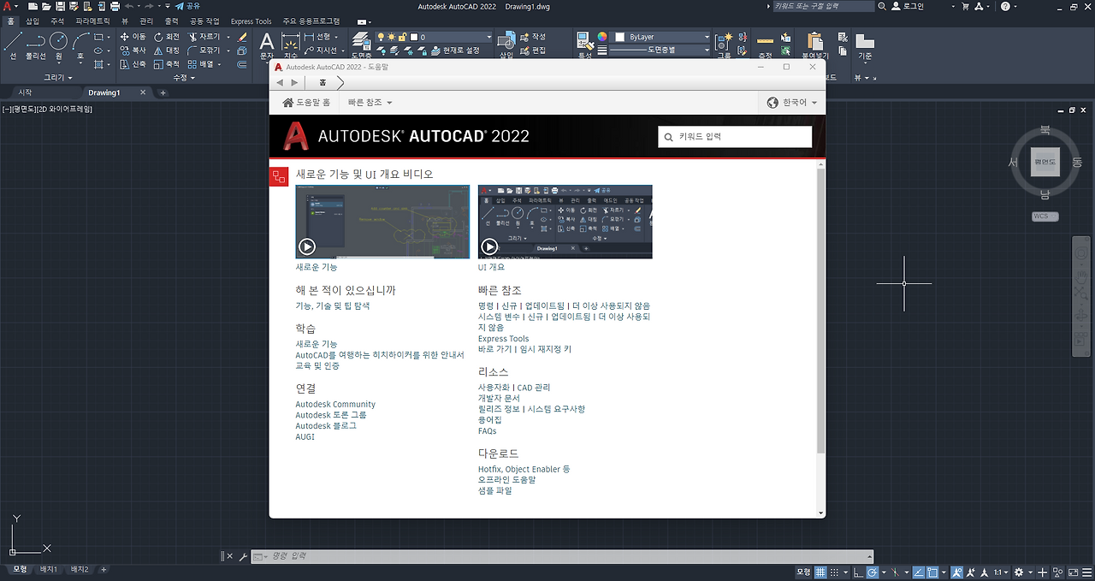Open the Express Tools ribbon tab
The height and width of the screenshot is (581, 1095).
pyautogui.click(x=250, y=21)
